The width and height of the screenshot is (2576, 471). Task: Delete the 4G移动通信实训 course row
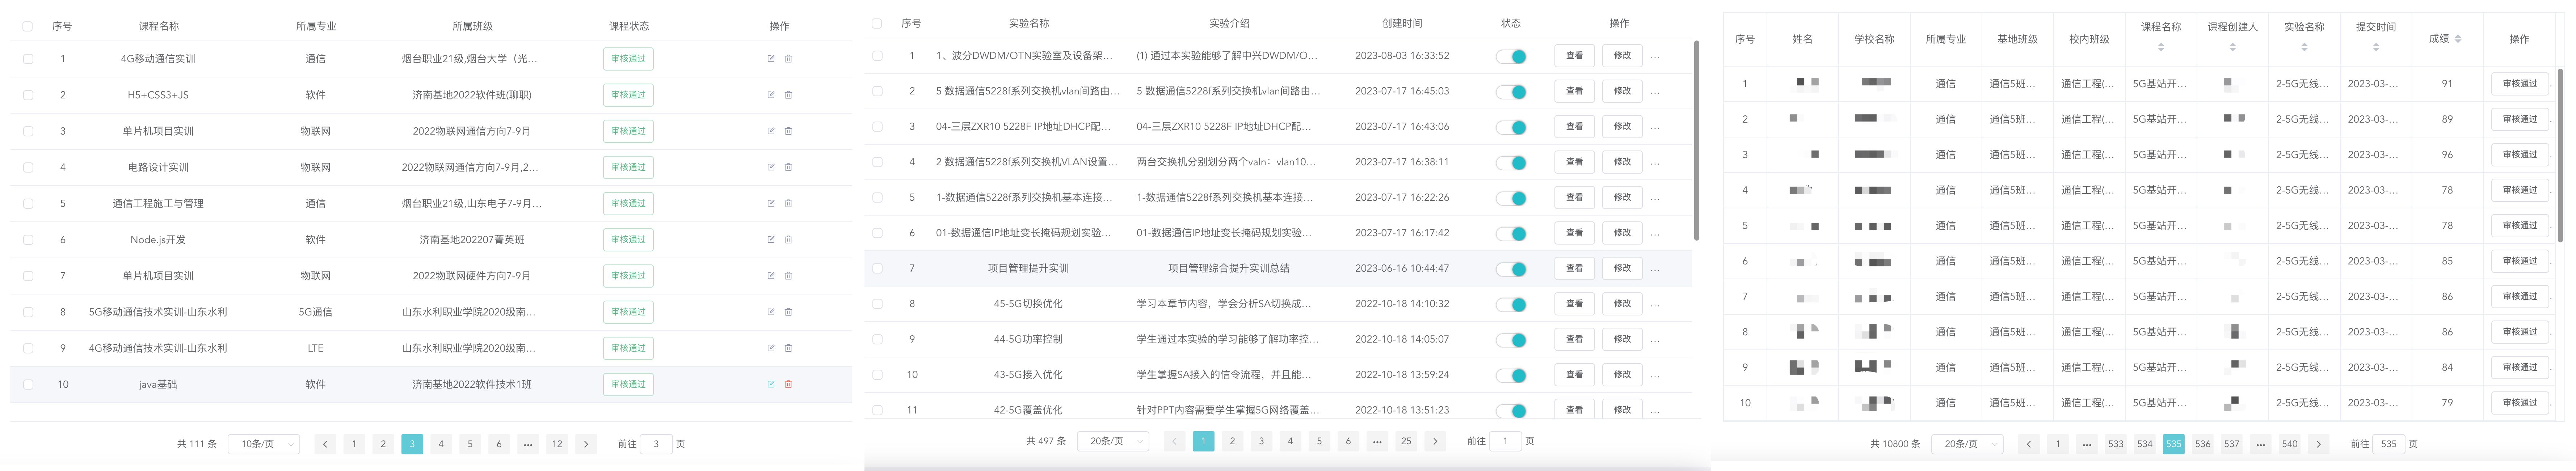tap(788, 59)
